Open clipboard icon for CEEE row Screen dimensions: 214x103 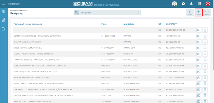[205, 66]
